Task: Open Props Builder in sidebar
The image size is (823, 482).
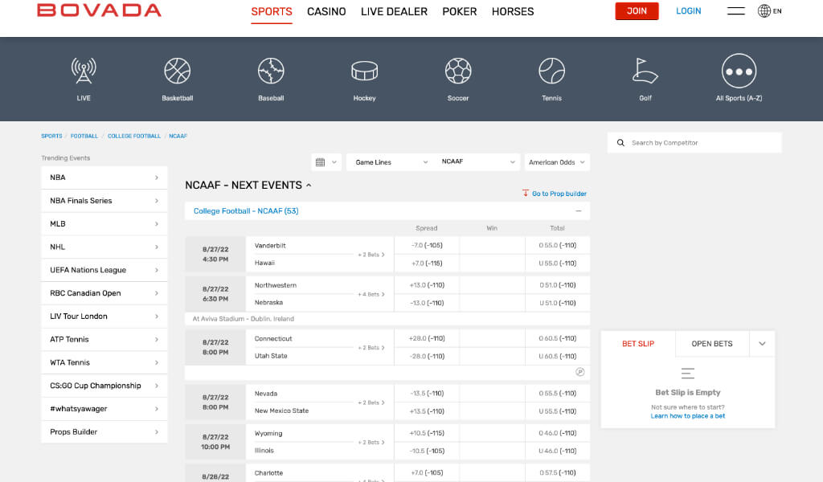Action: (x=104, y=431)
